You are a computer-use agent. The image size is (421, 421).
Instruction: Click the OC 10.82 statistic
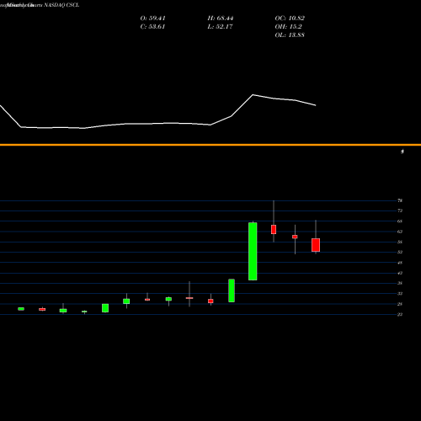[x=290, y=19]
